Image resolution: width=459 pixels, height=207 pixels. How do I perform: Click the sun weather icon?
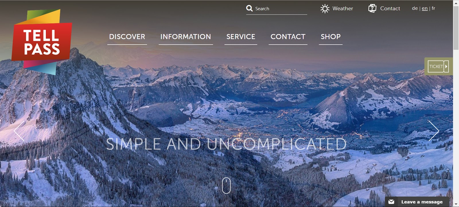[x=325, y=9]
